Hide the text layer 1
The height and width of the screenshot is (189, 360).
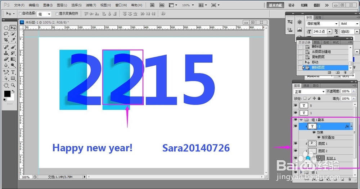[296, 113]
